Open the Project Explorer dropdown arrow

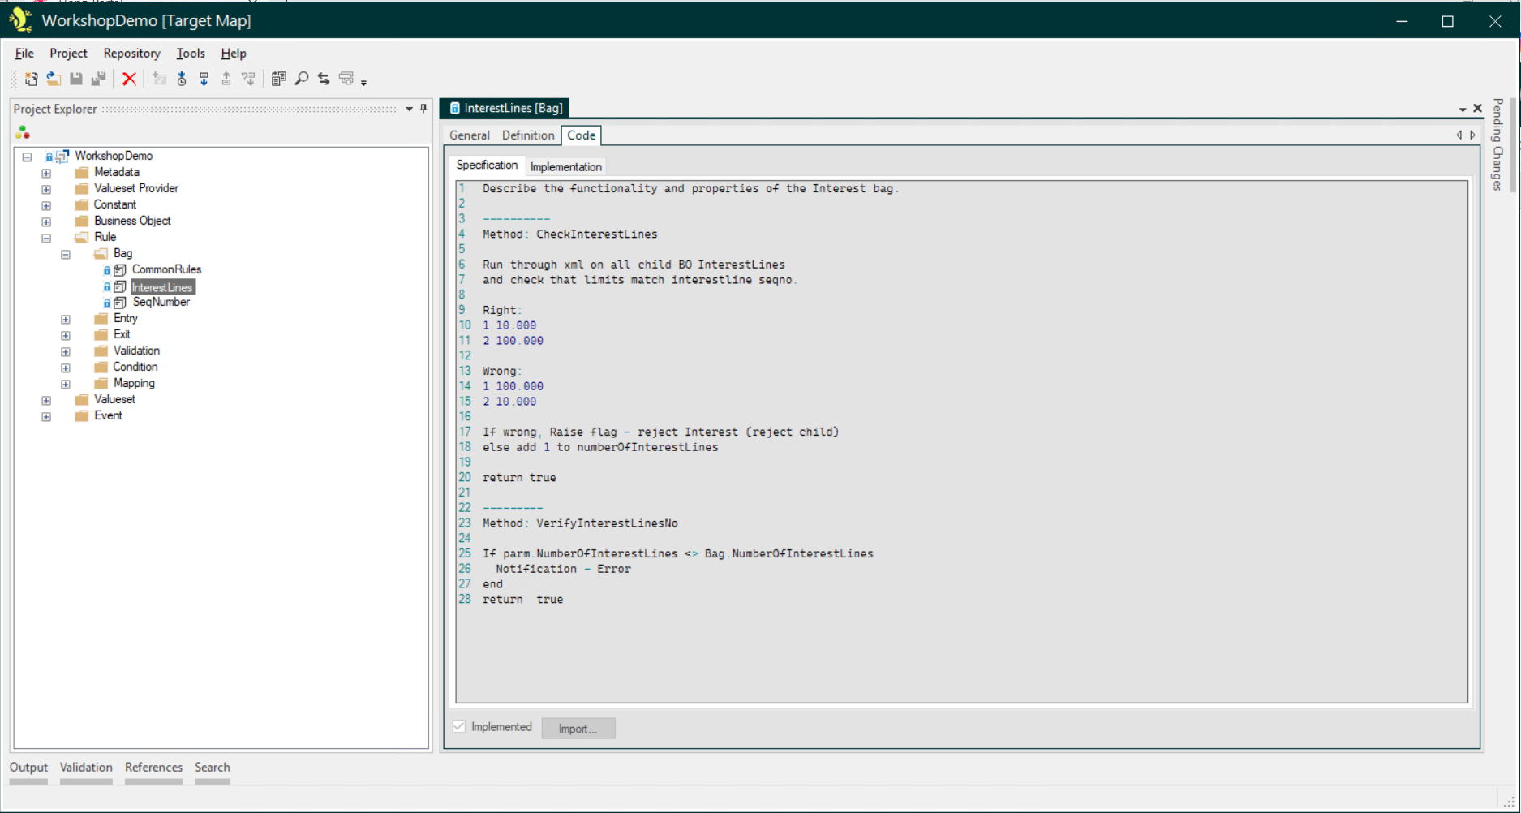pyautogui.click(x=410, y=109)
